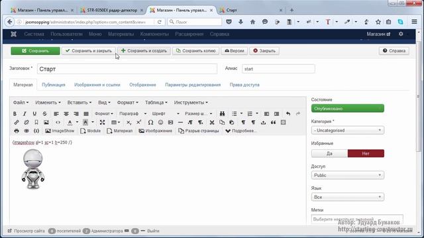Click the green Сохранить button
This screenshot has width=424, height=238.
(35, 51)
